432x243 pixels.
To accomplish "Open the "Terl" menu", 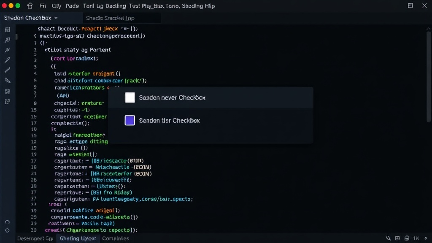I will pos(88,6).
